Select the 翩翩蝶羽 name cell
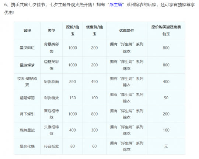The height and width of the screenshot is (159, 199). tap(27, 98)
